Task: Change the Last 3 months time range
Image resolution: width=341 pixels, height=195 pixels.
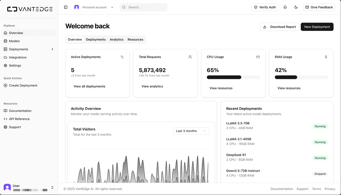Action: pyautogui.click(x=191, y=131)
